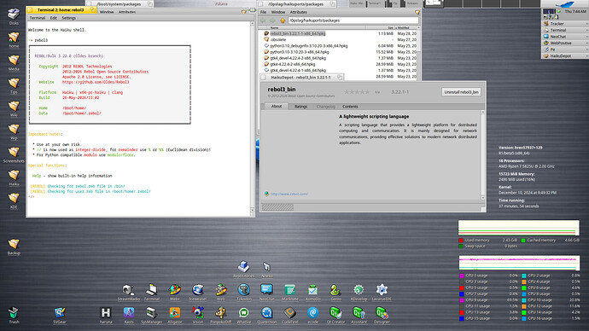Launch StreamRadio from the desktop
Viewport: 589px width, 331px height.
[x=129, y=290]
